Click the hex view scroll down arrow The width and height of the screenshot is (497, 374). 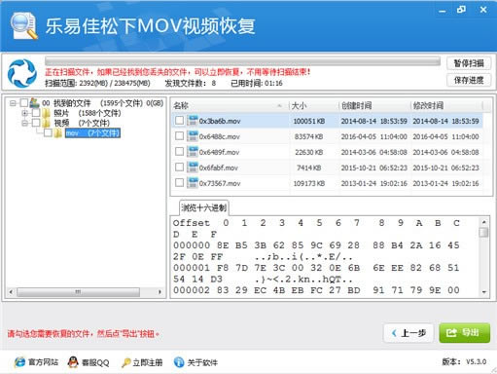483,292
